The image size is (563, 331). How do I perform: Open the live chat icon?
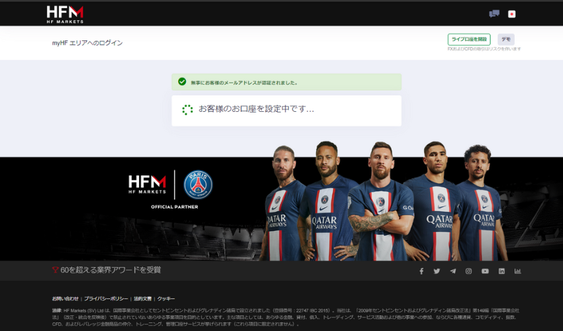[494, 14]
